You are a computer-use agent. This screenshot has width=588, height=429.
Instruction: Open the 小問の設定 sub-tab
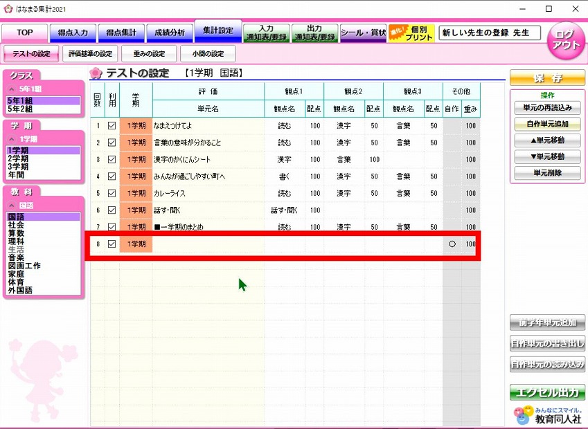point(208,54)
